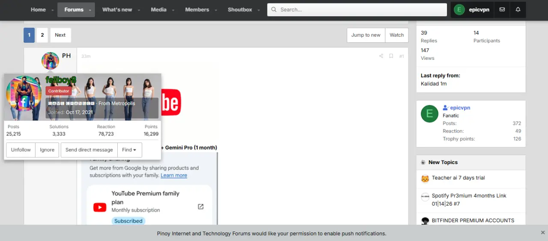Open epicvpn profile link in sidebar

point(460,108)
